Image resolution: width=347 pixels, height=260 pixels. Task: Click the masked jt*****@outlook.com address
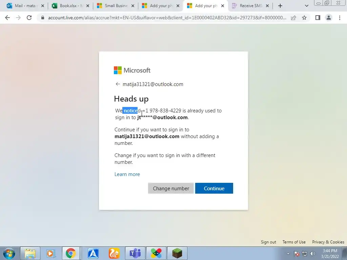tap(162, 117)
